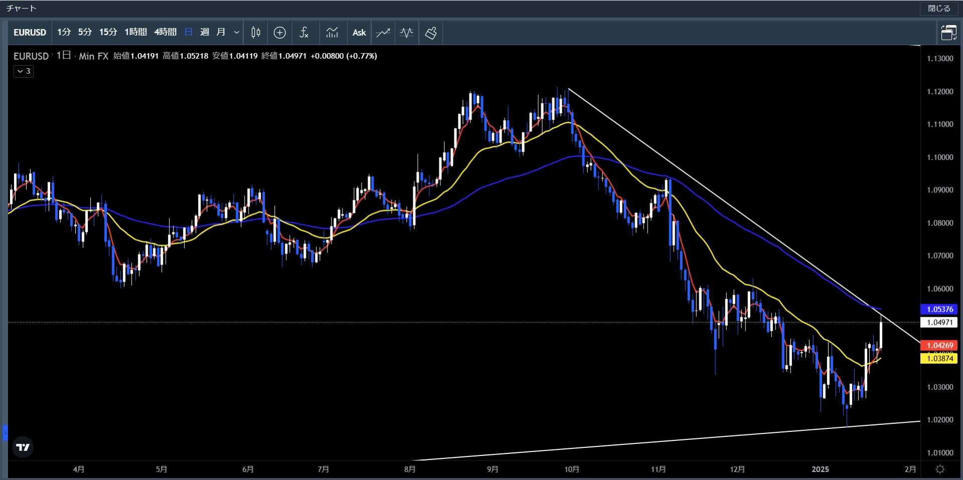963x480 pixels.
Task: Click the 1.13000 price axis label
Action: (x=940, y=59)
